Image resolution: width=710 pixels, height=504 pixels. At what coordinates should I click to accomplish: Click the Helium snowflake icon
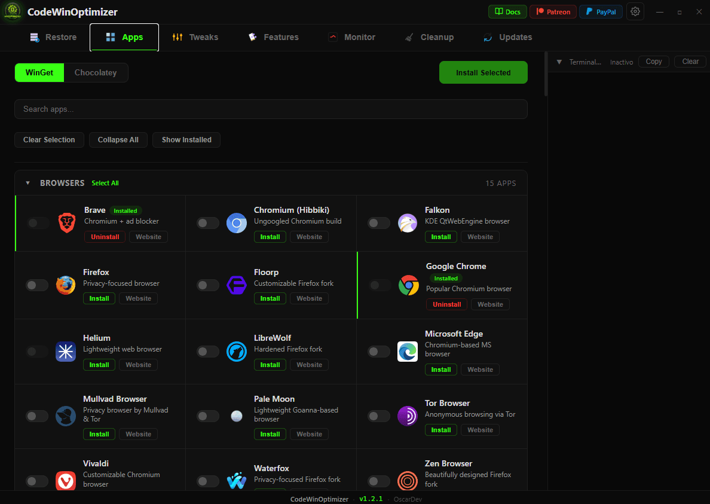click(66, 352)
